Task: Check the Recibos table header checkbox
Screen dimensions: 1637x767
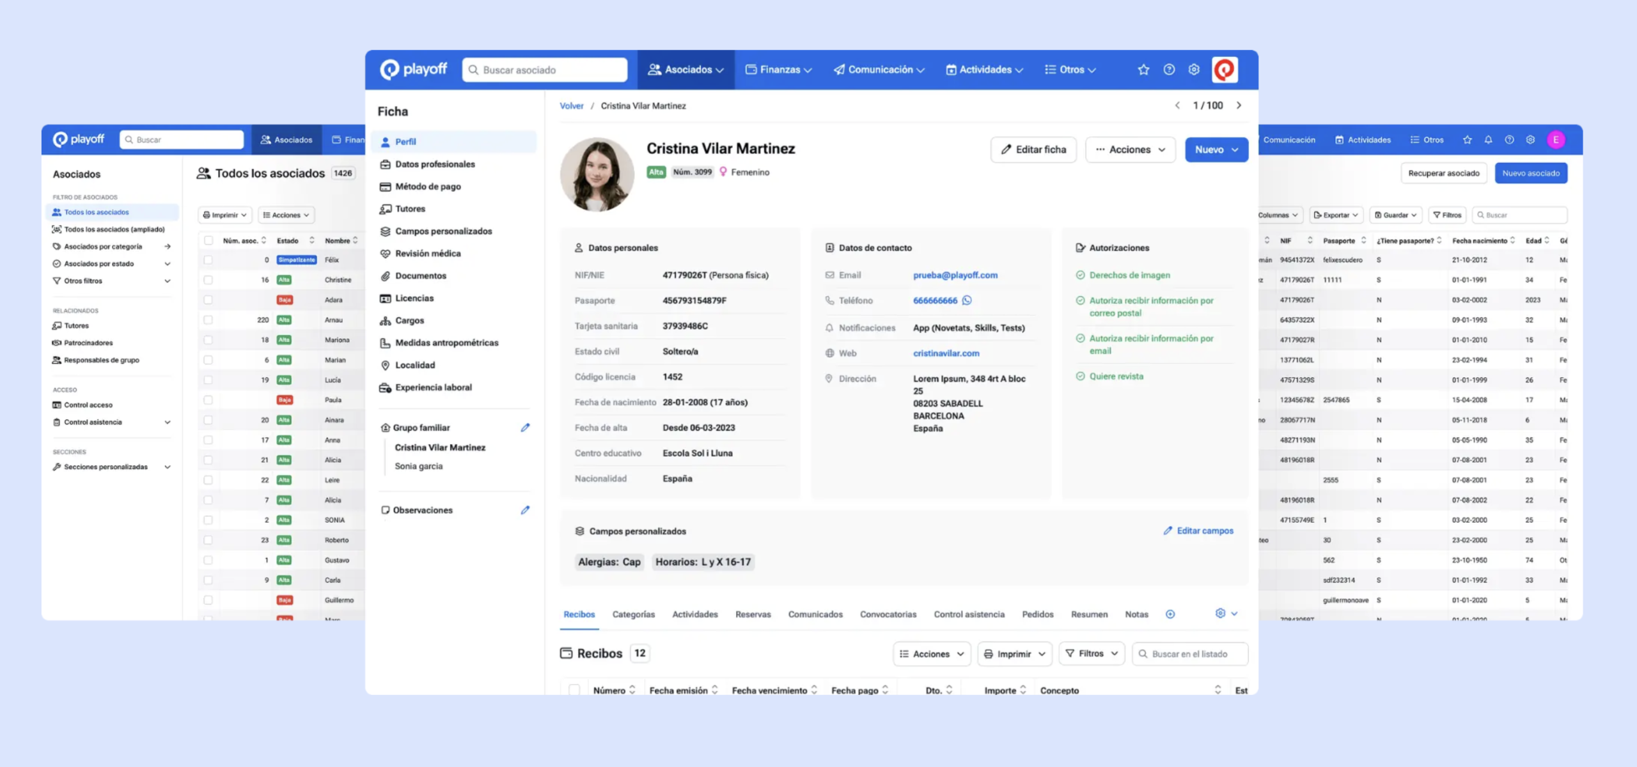Action: (x=574, y=690)
